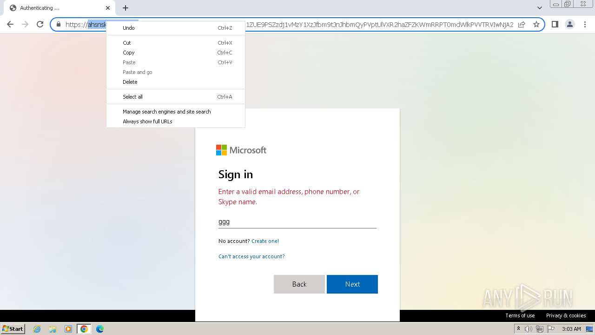Open Chrome three-dot menu
This screenshot has width=595, height=335.
(585, 25)
